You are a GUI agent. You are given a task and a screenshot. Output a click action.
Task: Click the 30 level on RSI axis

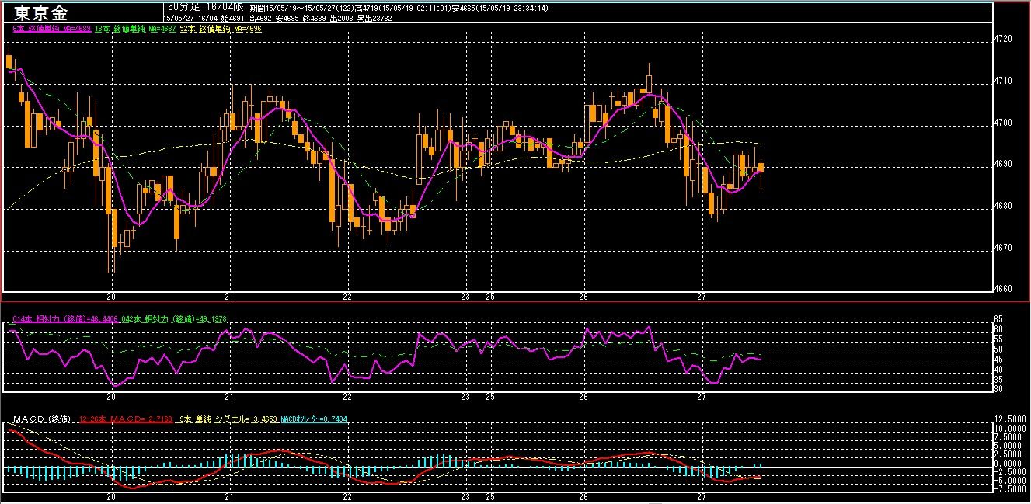click(x=1000, y=388)
